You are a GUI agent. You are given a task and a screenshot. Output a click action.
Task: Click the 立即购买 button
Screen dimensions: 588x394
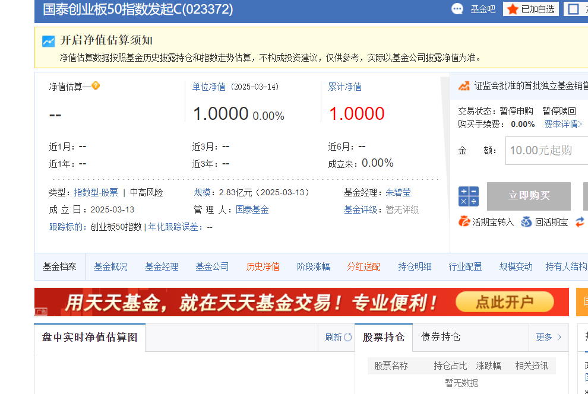529,196
